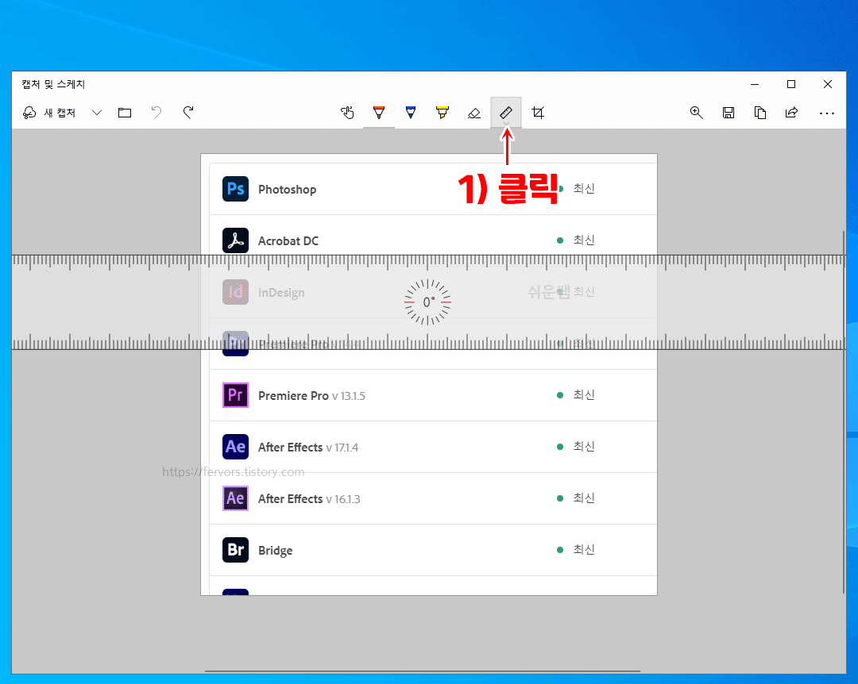The height and width of the screenshot is (684, 858).
Task: Open the zoom control
Action: [696, 113]
